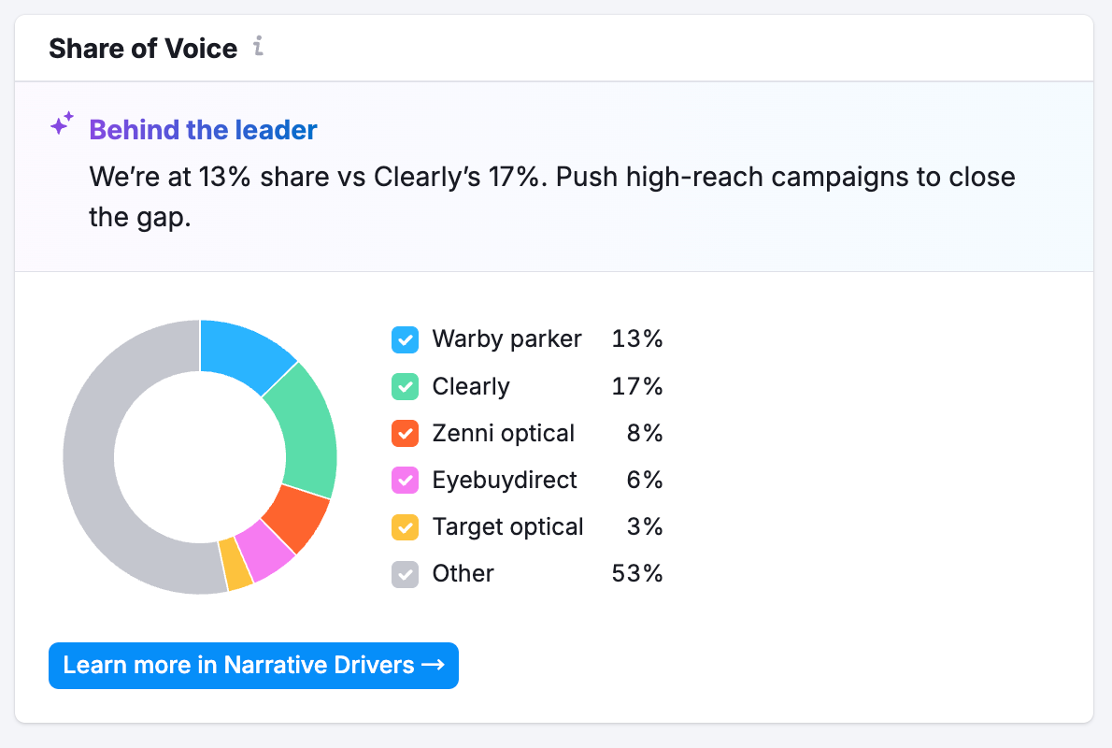Click the Clearly 17% legend value

coord(637,386)
